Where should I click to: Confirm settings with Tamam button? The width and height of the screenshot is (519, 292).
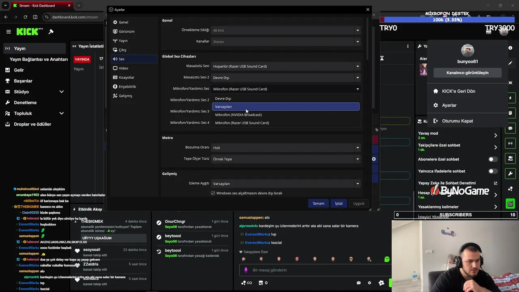(x=318, y=203)
